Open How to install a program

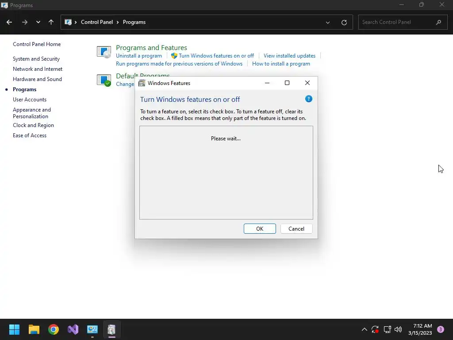click(281, 64)
